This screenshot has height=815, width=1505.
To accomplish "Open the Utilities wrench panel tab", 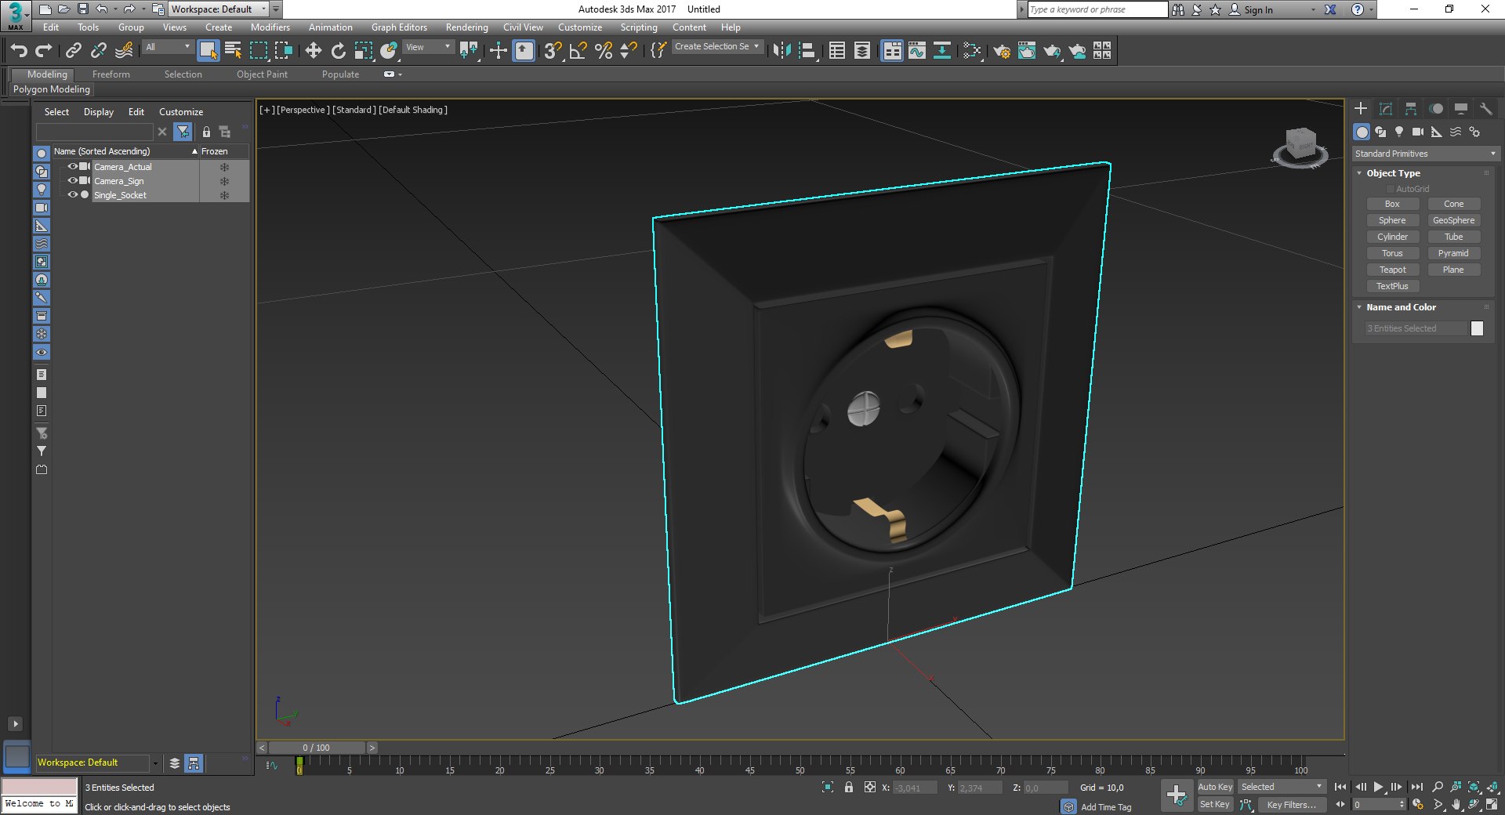I will pyautogui.click(x=1485, y=109).
